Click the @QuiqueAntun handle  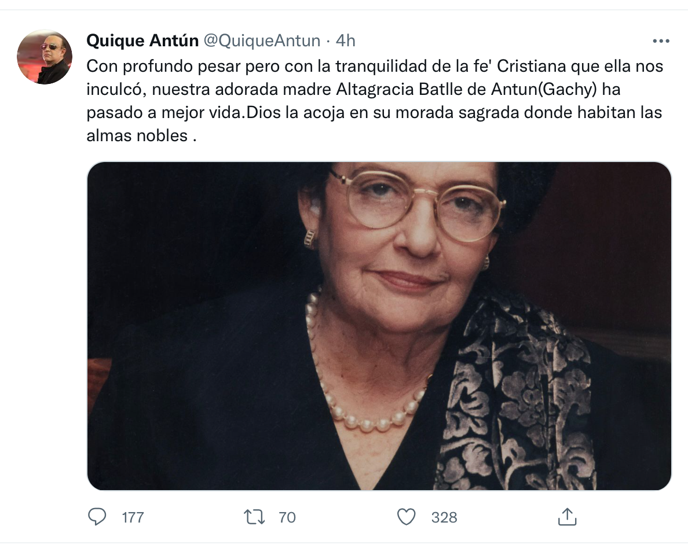pos(262,41)
